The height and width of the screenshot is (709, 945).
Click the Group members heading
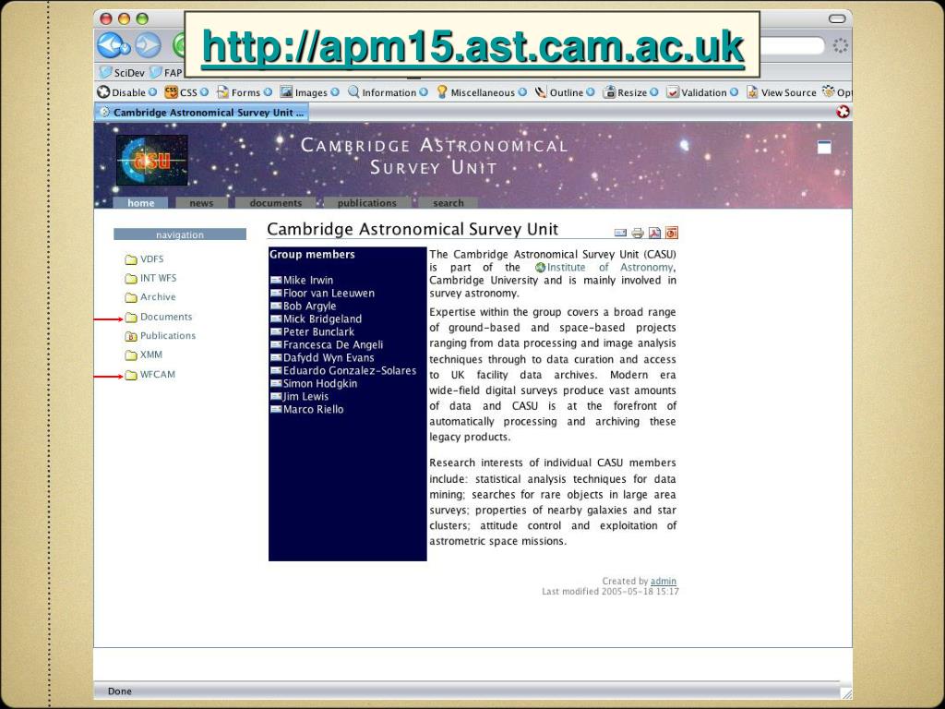point(312,255)
